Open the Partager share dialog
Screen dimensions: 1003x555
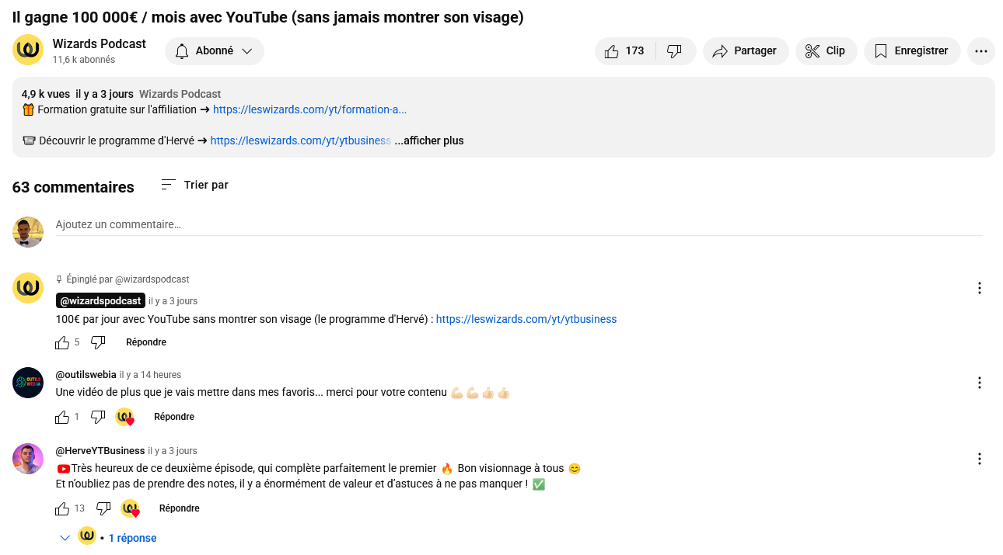tap(746, 51)
